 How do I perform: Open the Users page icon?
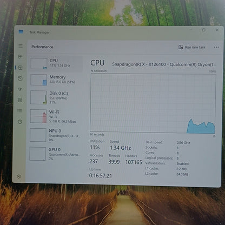pyautogui.click(x=20, y=100)
